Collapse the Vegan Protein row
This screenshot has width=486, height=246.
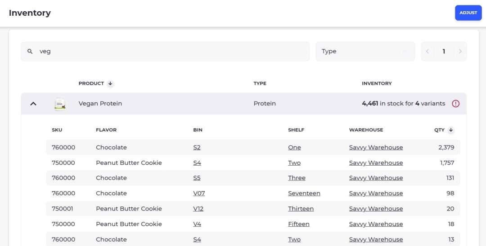(33, 104)
